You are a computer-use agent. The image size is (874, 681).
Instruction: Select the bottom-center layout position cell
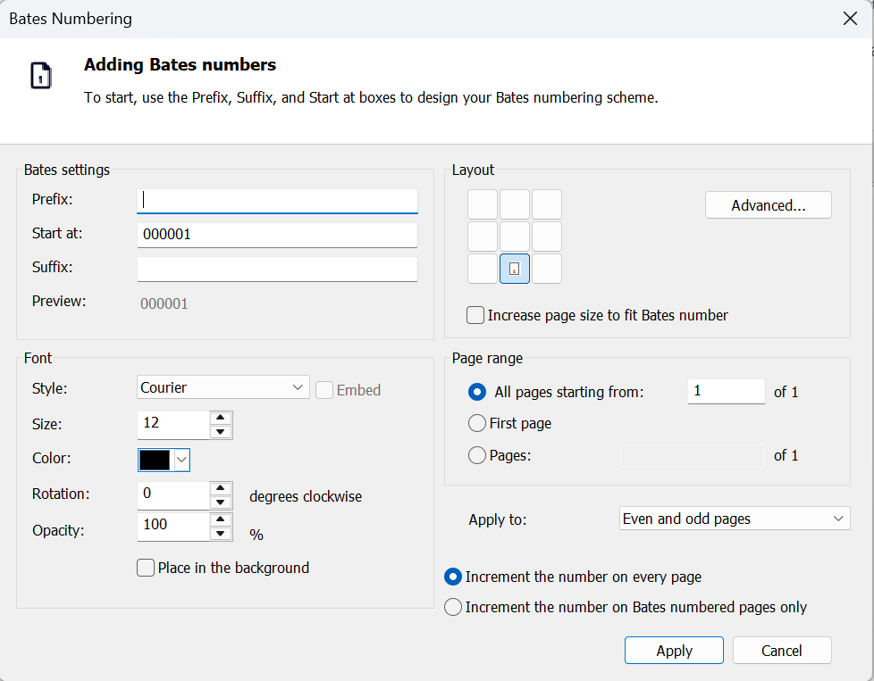click(x=515, y=269)
